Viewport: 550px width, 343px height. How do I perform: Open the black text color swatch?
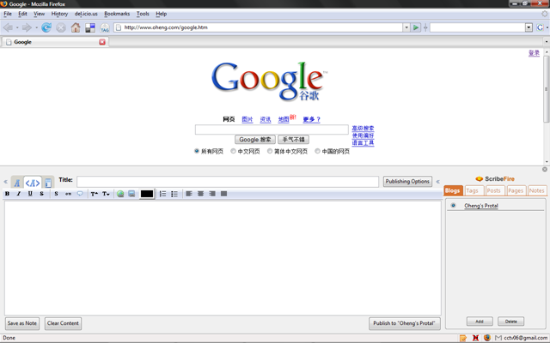[147, 194]
